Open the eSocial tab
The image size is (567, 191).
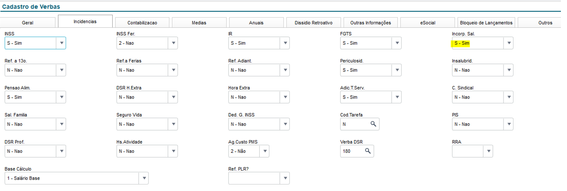coord(428,23)
